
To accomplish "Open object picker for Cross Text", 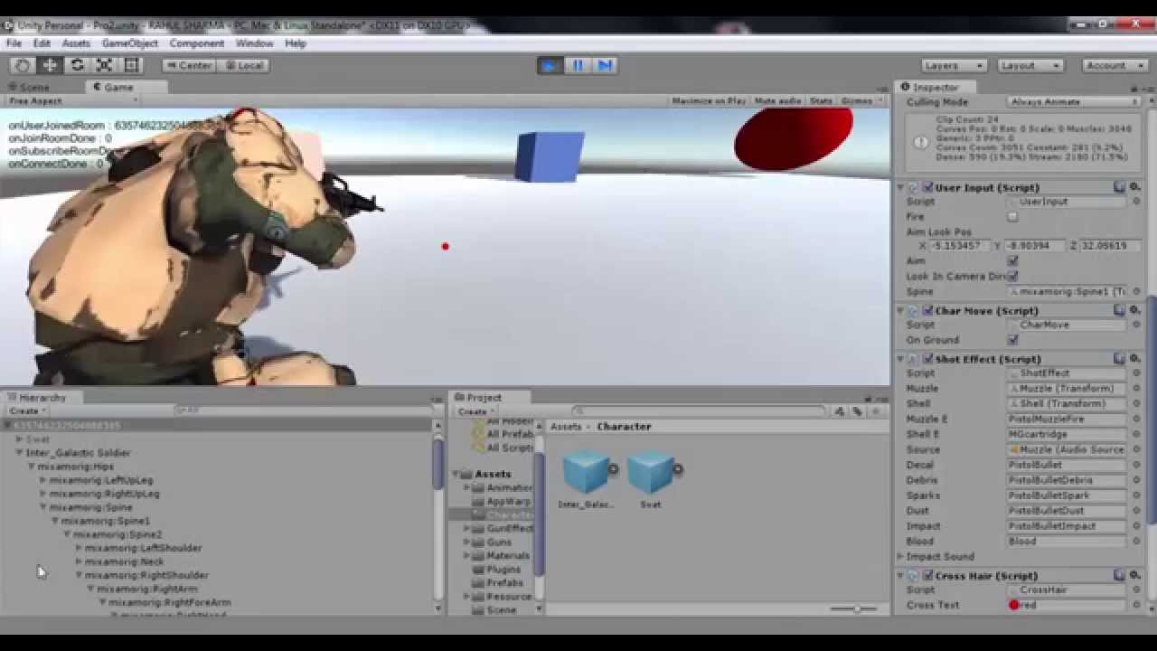I will point(1136,605).
